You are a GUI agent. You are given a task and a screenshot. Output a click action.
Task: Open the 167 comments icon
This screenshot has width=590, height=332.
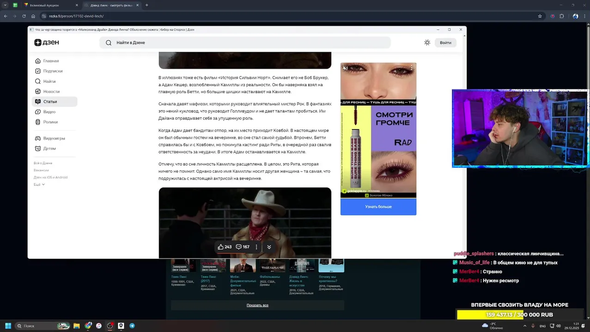click(239, 247)
